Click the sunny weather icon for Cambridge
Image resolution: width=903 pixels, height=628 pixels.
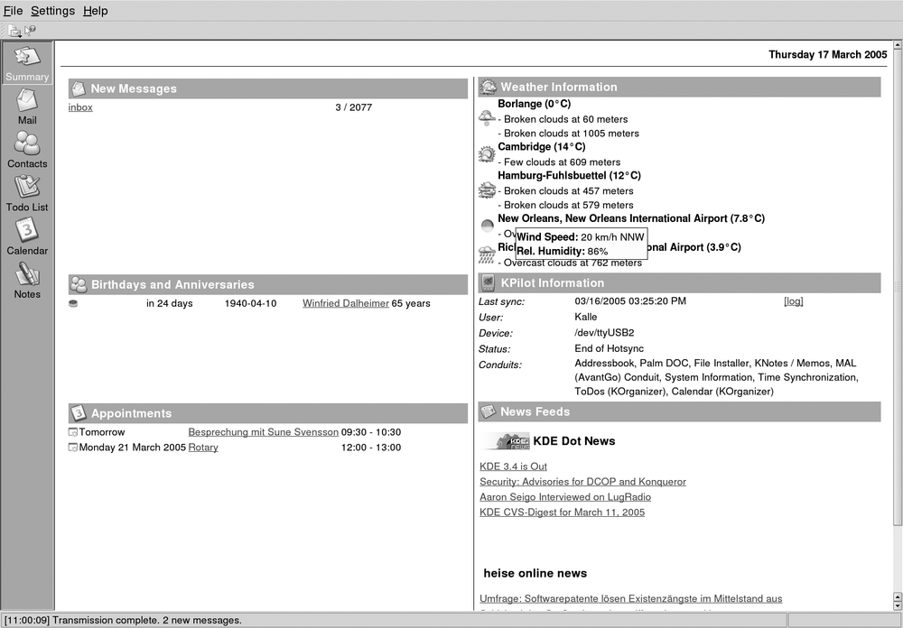pos(486,153)
